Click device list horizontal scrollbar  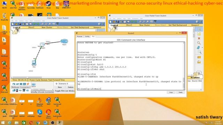point(42,90)
